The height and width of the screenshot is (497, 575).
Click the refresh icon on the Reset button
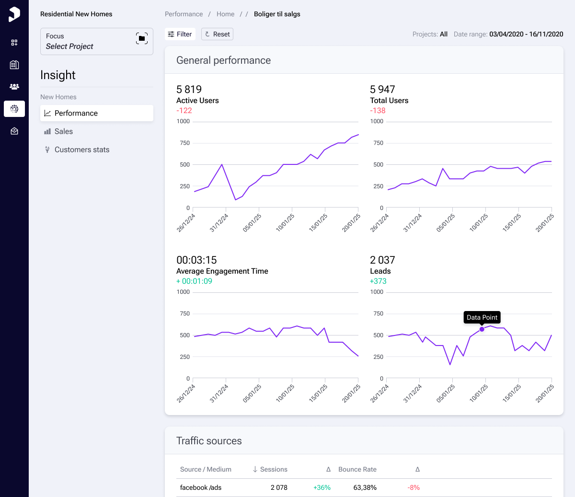click(x=208, y=34)
